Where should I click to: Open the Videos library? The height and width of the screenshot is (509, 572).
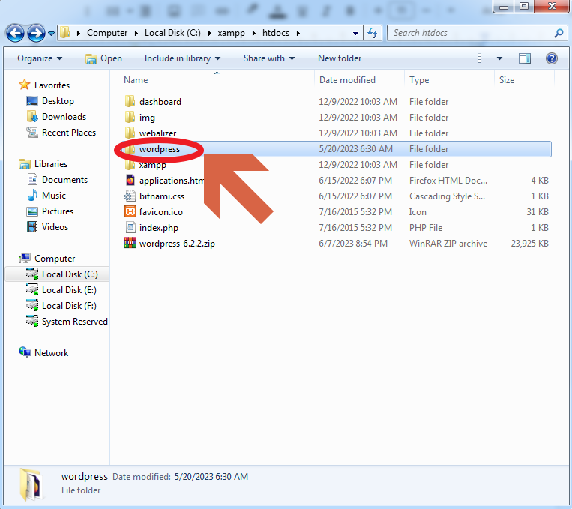(x=55, y=226)
